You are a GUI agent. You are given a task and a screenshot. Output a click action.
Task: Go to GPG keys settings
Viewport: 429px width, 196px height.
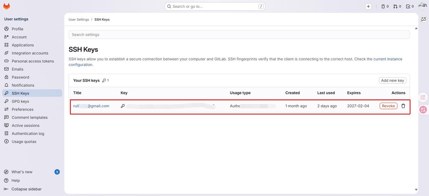20,101
